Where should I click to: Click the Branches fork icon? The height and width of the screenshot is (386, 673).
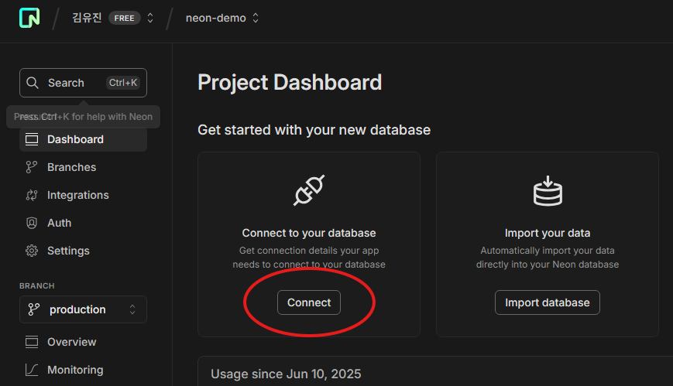tap(31, 167)
